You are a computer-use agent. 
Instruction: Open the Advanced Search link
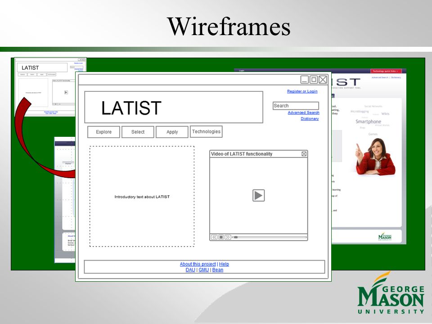tap(304, 112)
